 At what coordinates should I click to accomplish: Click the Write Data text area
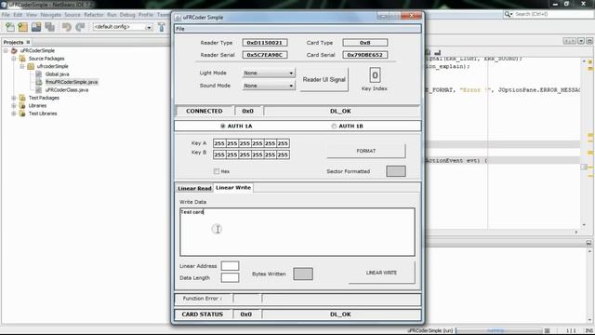point(297,232)
